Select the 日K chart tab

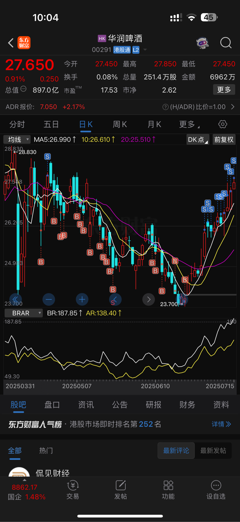[x=86, y=124]
